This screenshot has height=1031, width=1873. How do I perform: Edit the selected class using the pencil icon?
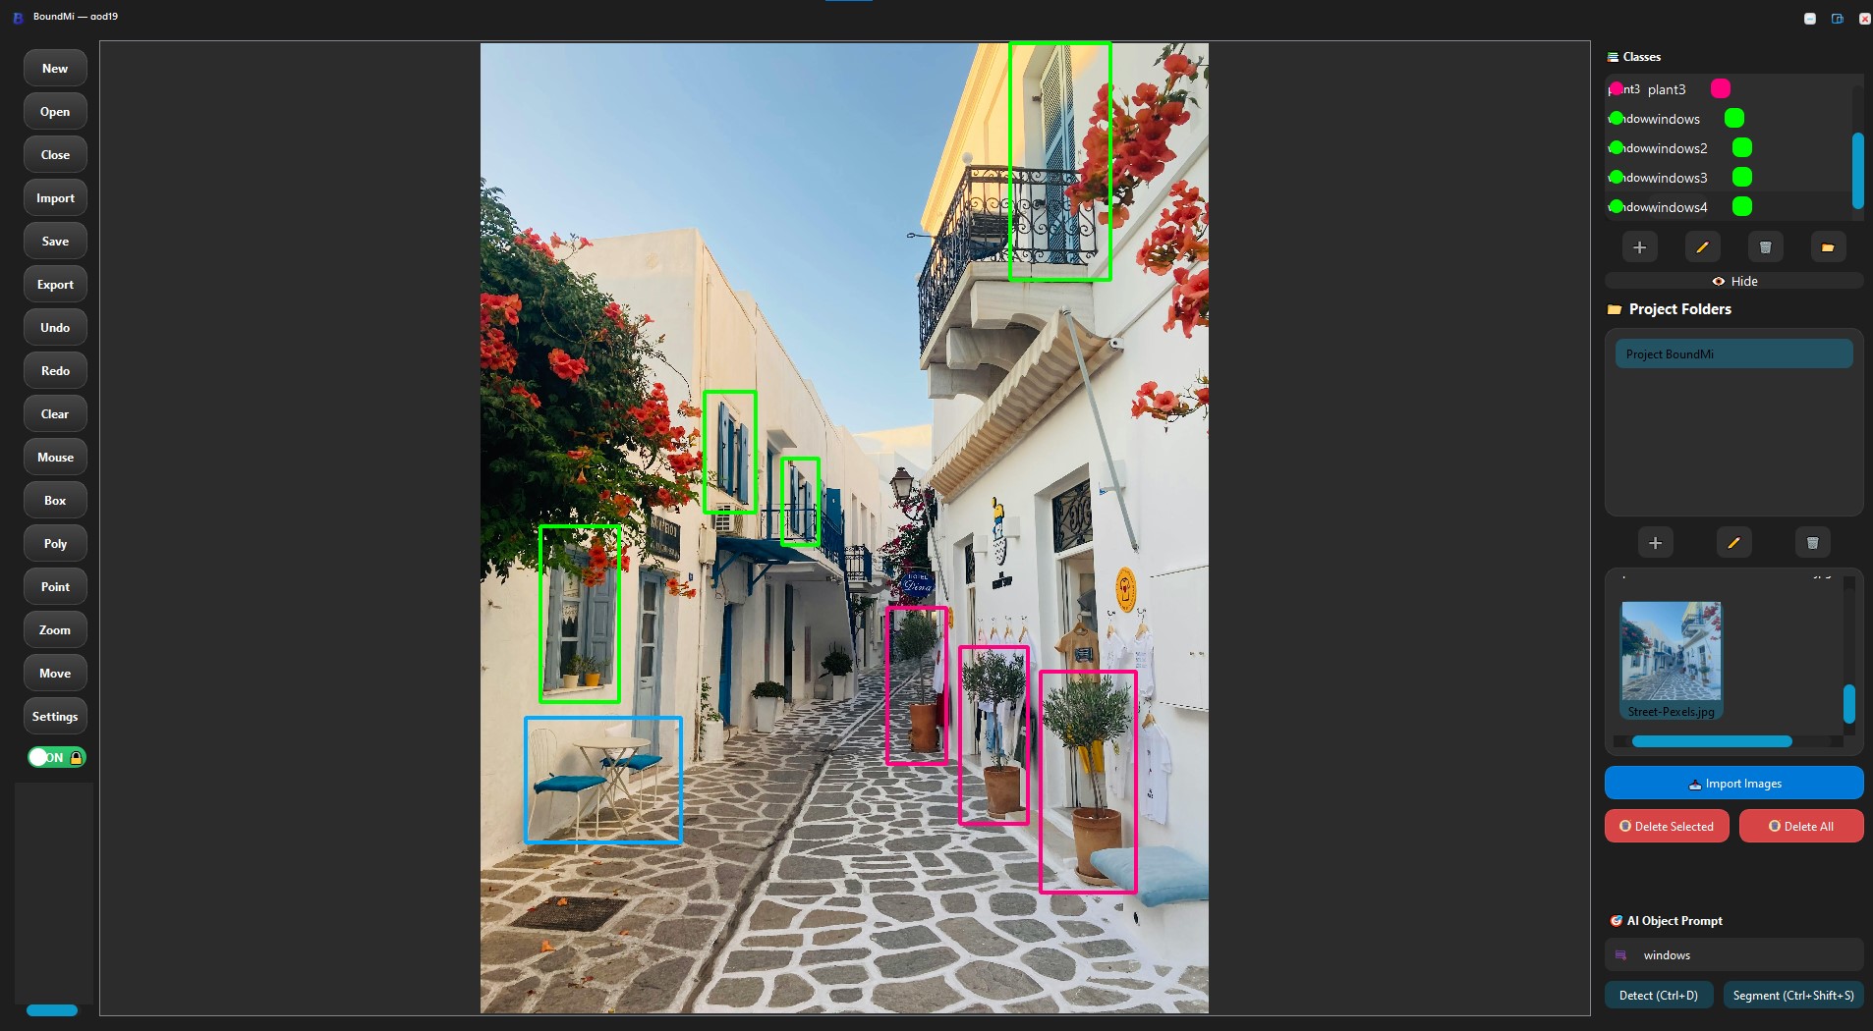1702,246
